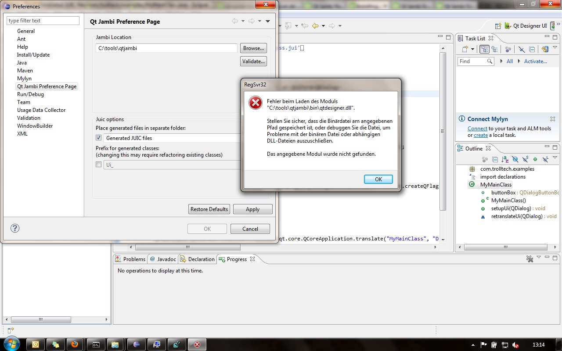
Task: Click the Collapse All icon in Task List toolbar
Action: (x=532, y=50)
